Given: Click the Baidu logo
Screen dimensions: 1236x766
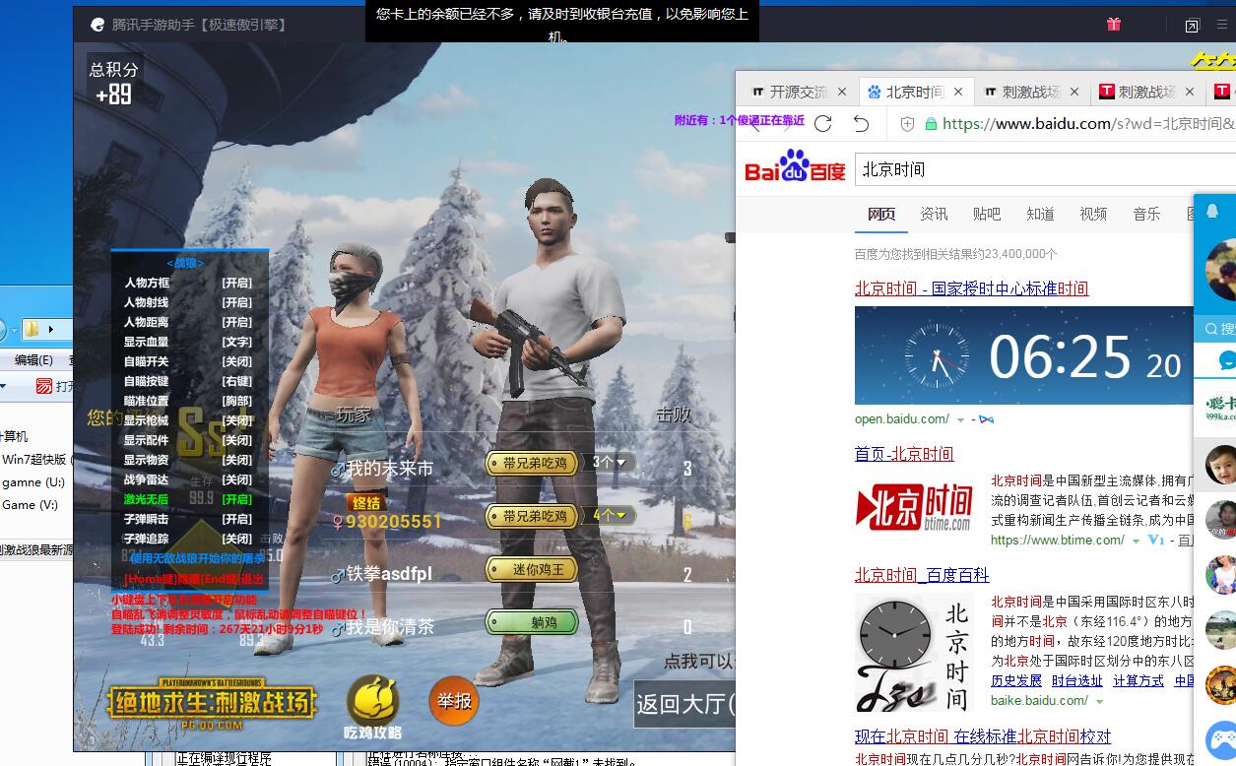Looking at the screenshot, I should coord(795,167).
